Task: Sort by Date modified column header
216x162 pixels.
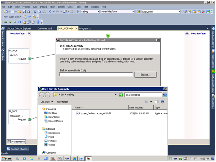Action: (x=141, y=107)
